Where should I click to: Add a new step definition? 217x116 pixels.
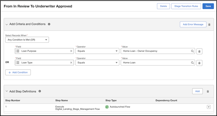point(198,91)
